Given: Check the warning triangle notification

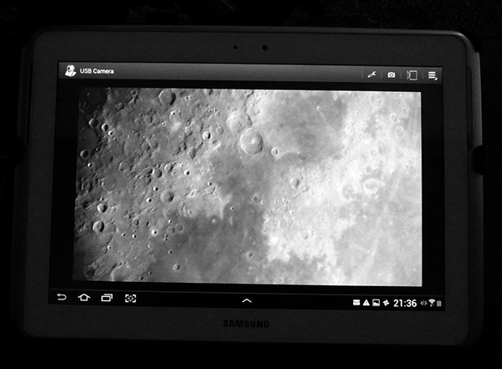Looking at the screenshot, I should click(366, 302).
